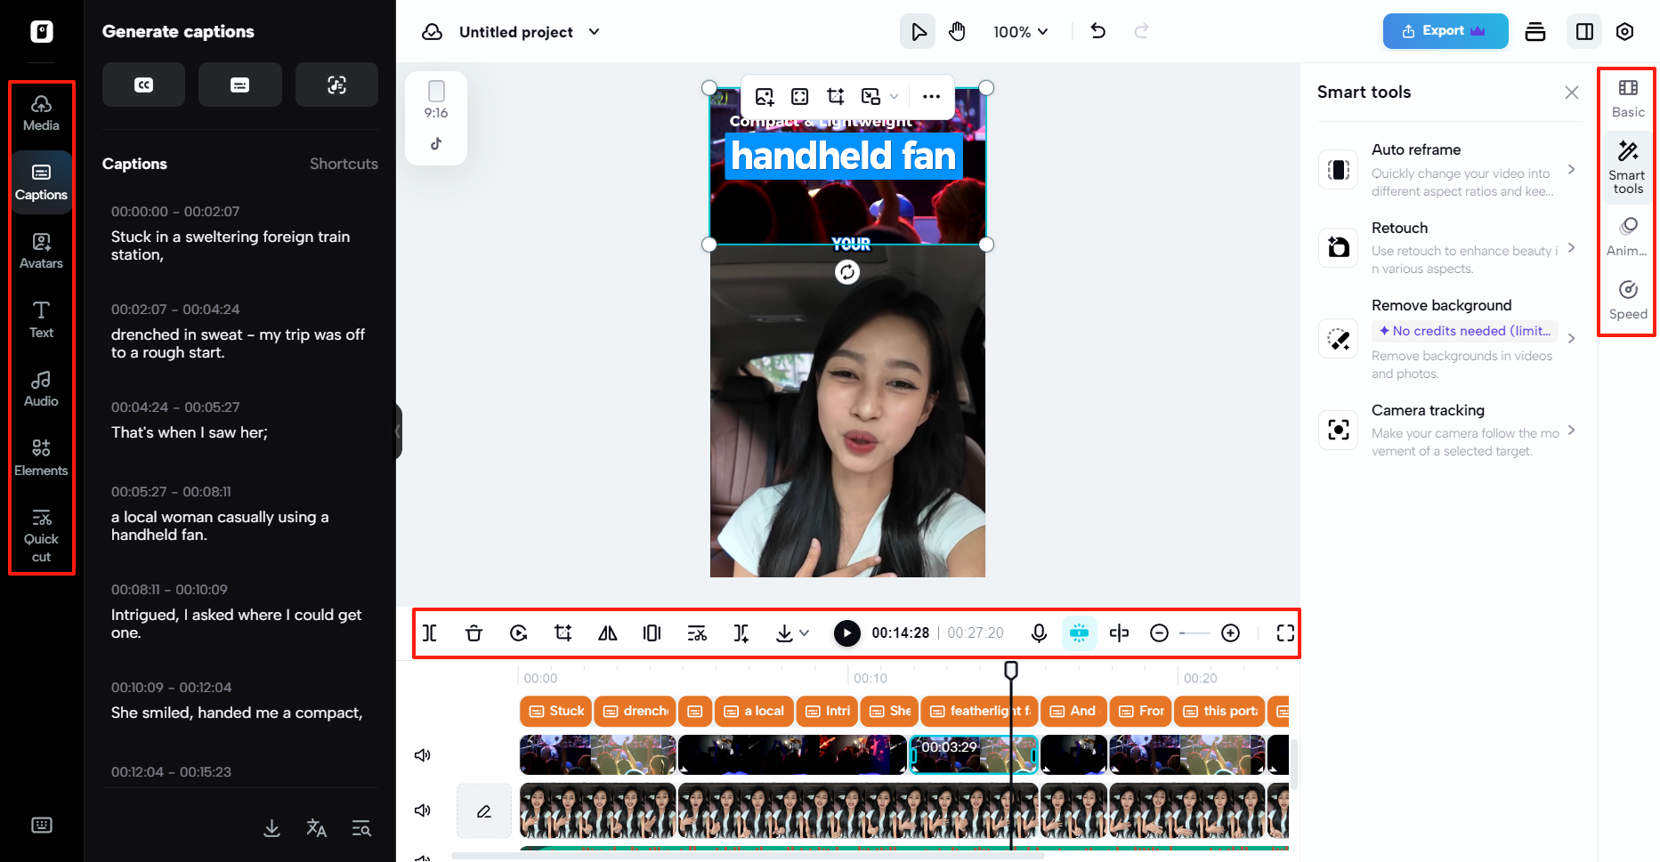Open the Untitled project name dropdown

[594, 31]
